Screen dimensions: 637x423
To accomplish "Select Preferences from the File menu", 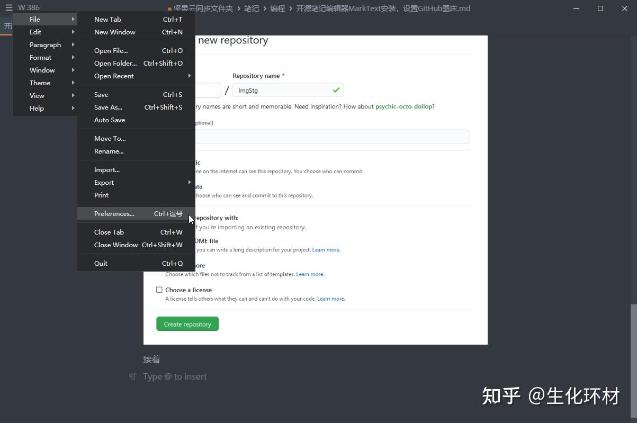I will (113, 213).
